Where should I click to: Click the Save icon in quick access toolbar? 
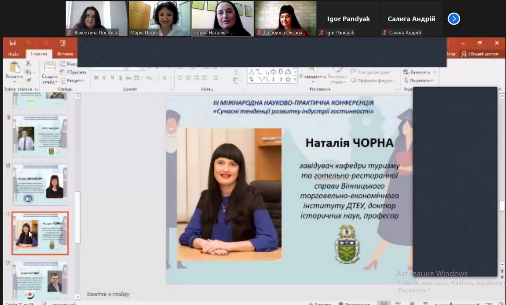point(13,43)
